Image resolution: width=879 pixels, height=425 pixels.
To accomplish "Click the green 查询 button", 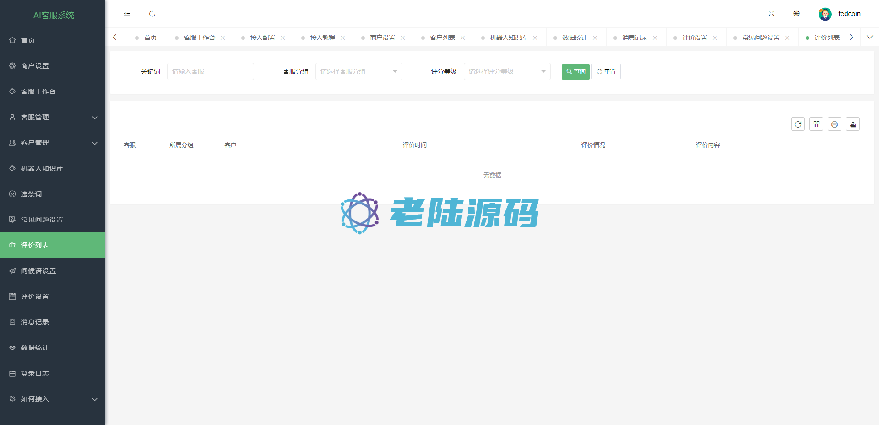I will 575,71.
